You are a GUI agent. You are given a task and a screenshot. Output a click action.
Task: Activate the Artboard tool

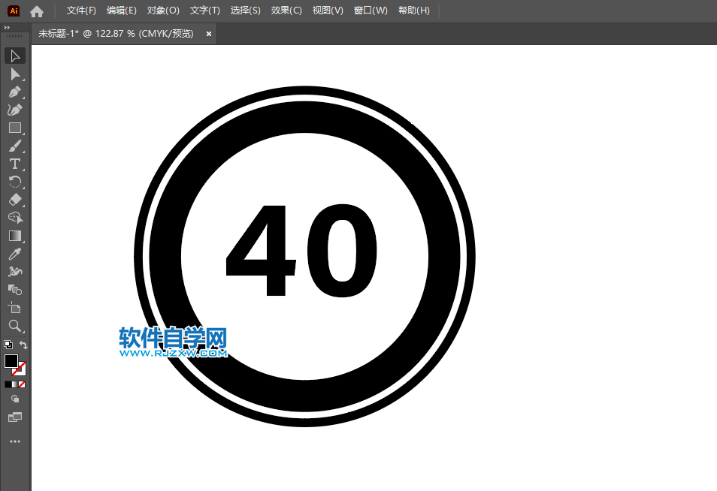(x=14, y=308)
